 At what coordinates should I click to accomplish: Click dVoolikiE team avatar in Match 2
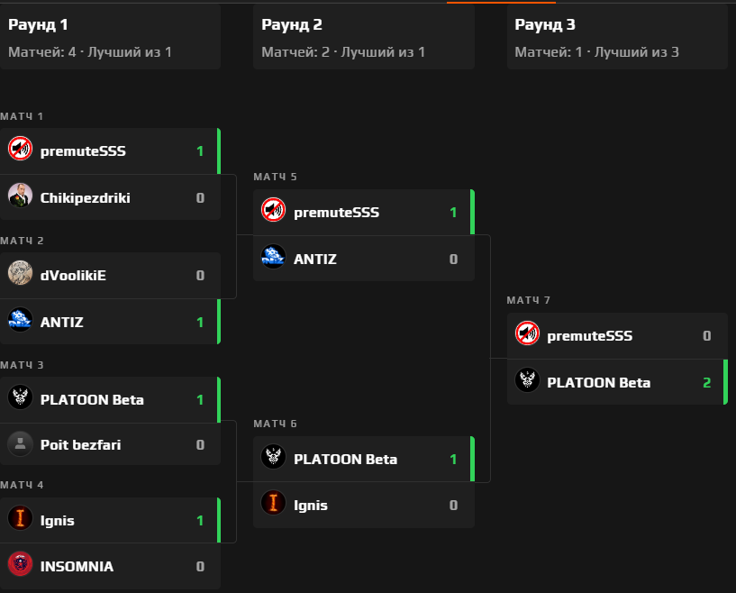point(21,274)
